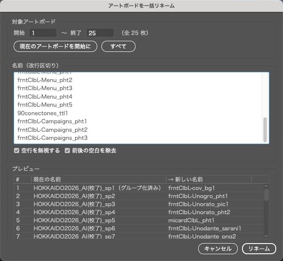The height and width of the screenshot is (261, 283).
Task: Click the # column header
Action: [x=23, y=179]
